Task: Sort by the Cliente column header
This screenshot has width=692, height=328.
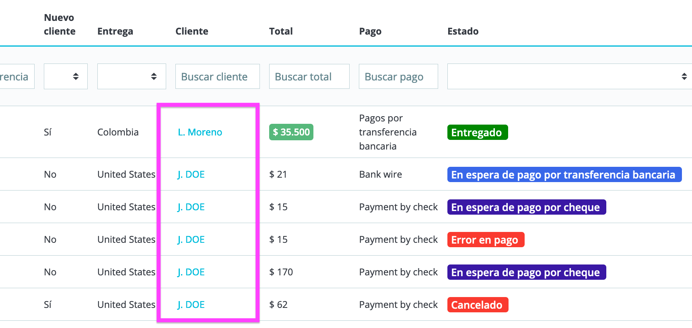Action: tap(192, 31)
